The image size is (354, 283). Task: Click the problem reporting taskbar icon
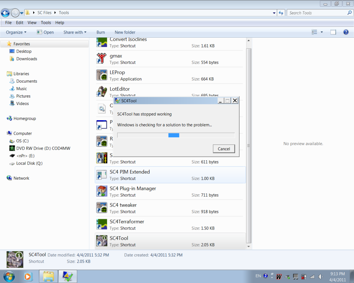pos(68,276)
